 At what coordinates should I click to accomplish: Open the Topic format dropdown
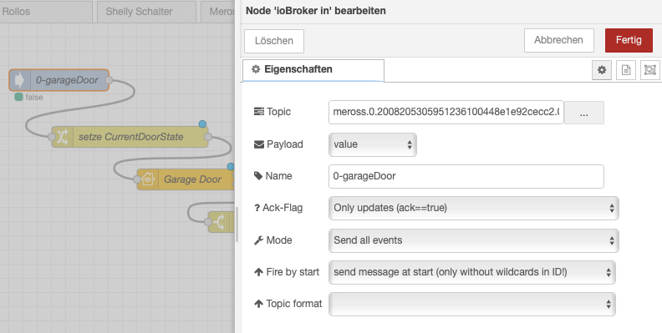click(x=472, y=304)
